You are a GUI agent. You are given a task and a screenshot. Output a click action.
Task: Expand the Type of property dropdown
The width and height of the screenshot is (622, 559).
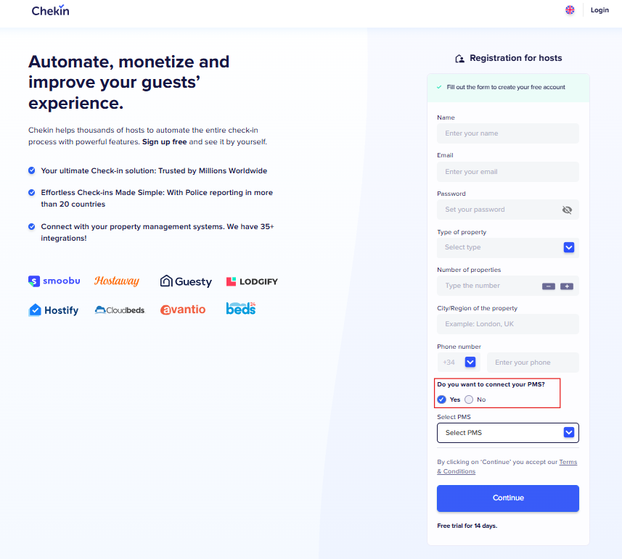click(x=569, y=247)
